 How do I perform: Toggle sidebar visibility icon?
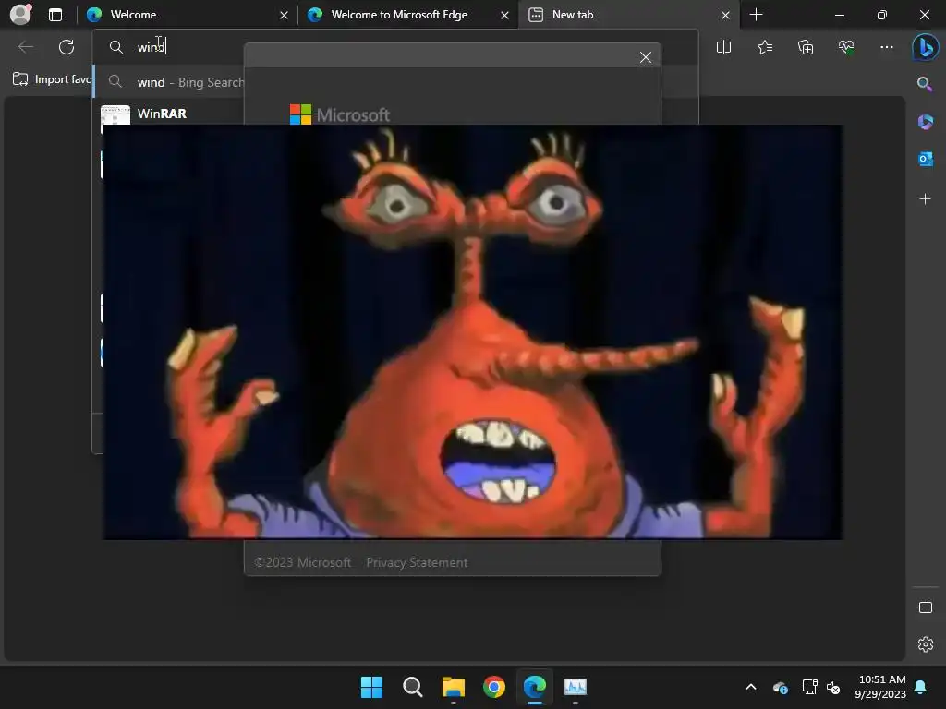pyautogui.click(x=925, y=607)
